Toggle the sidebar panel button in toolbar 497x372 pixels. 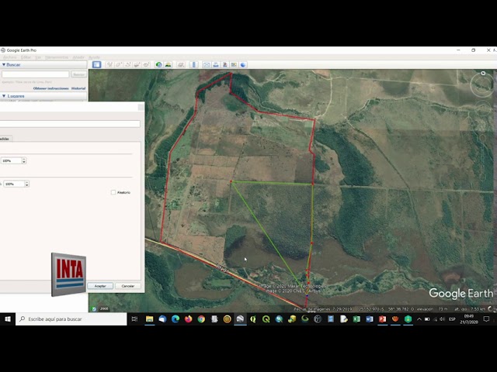point(96,65)
